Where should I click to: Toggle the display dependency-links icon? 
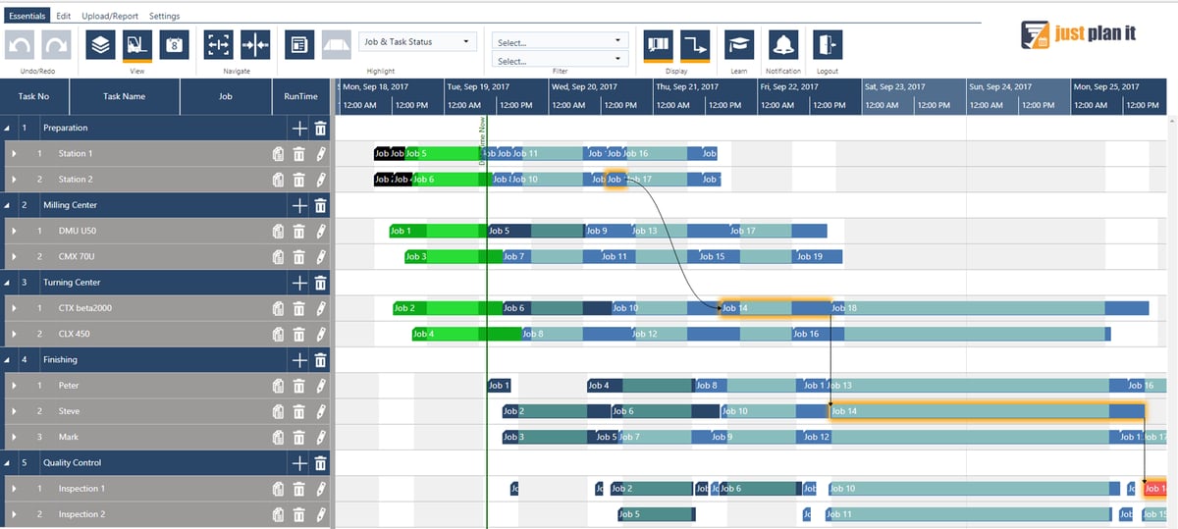coord(694,45)
